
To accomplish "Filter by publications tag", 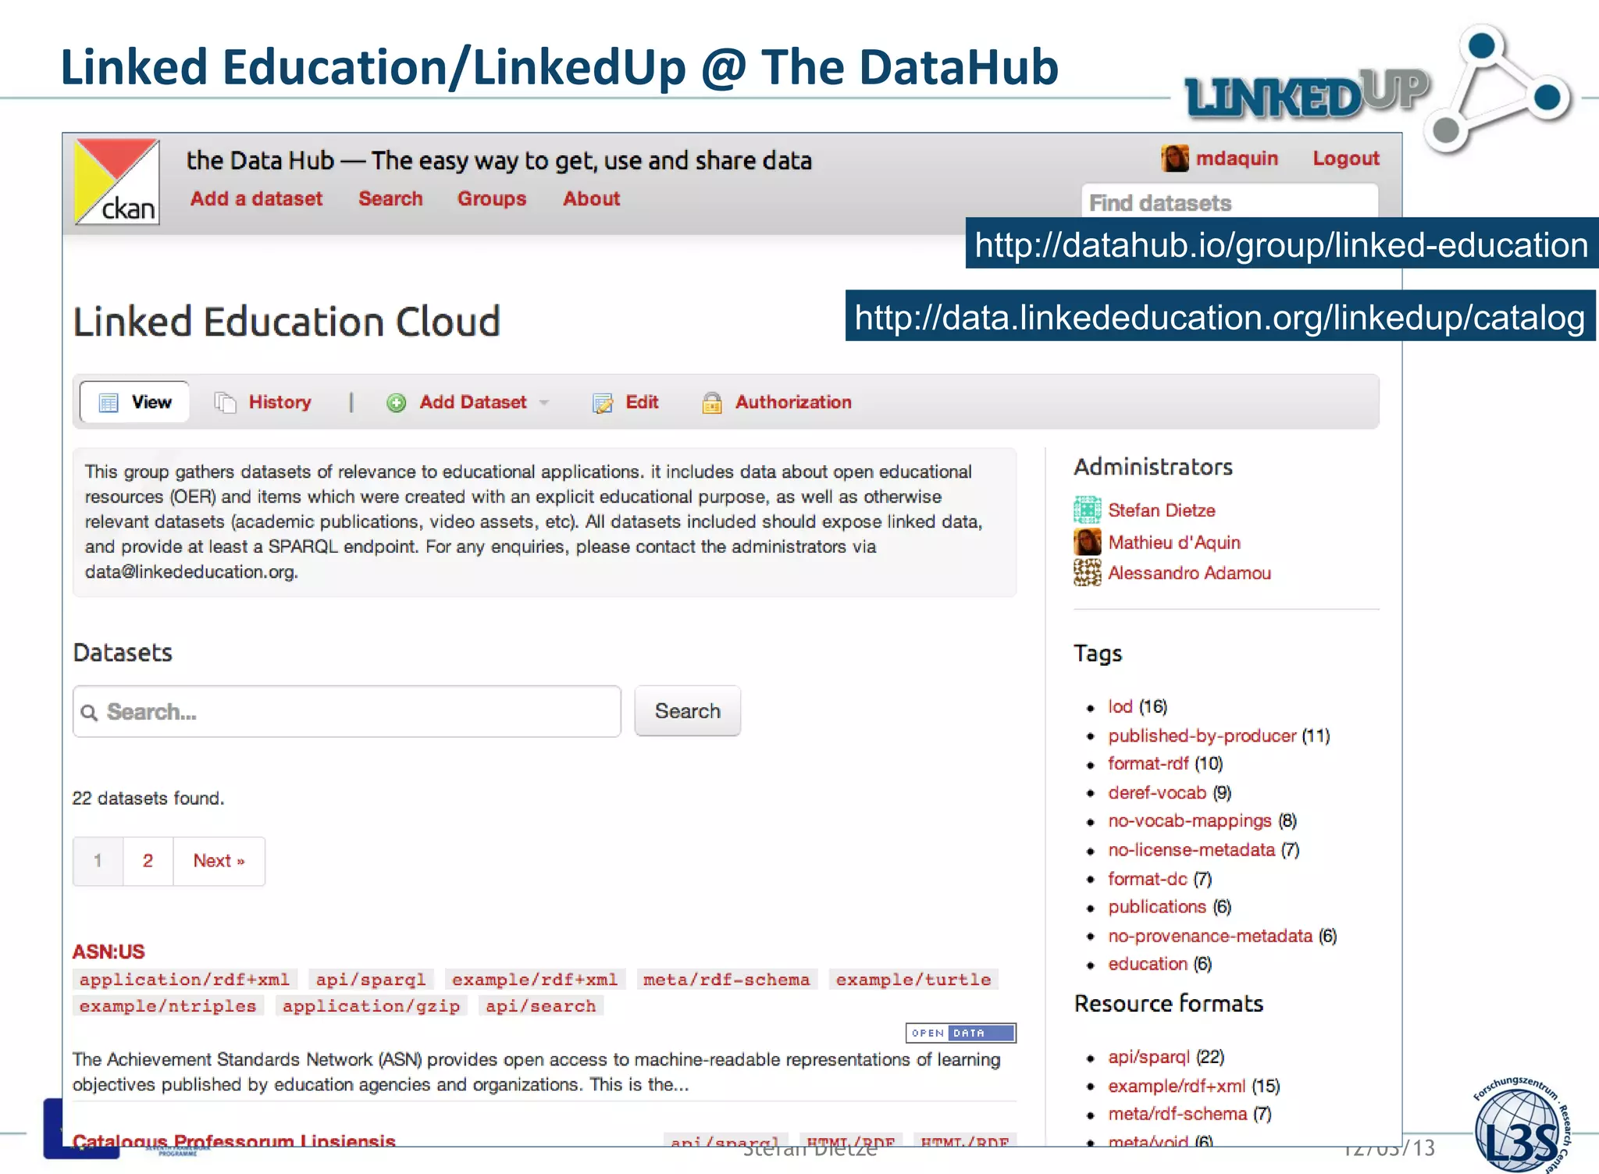I will click(x=1157, y=906).
